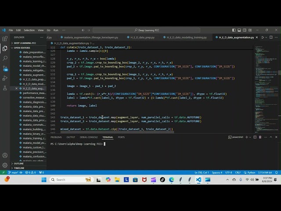Screen dimensions: 281x211
Task: Switch to the OUTPUT panel tab
Action: point(71,137)
